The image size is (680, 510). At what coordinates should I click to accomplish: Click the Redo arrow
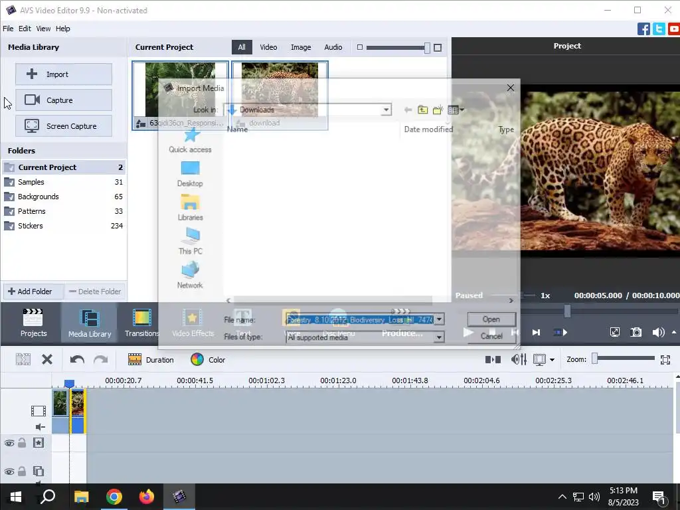click(101, 359)
